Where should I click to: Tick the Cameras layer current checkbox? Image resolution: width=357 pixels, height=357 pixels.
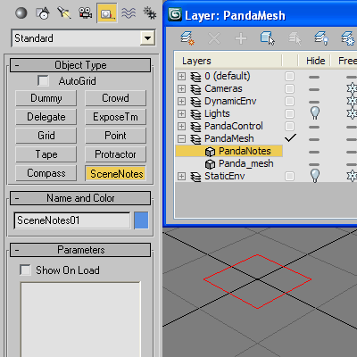tap(289, 88)
